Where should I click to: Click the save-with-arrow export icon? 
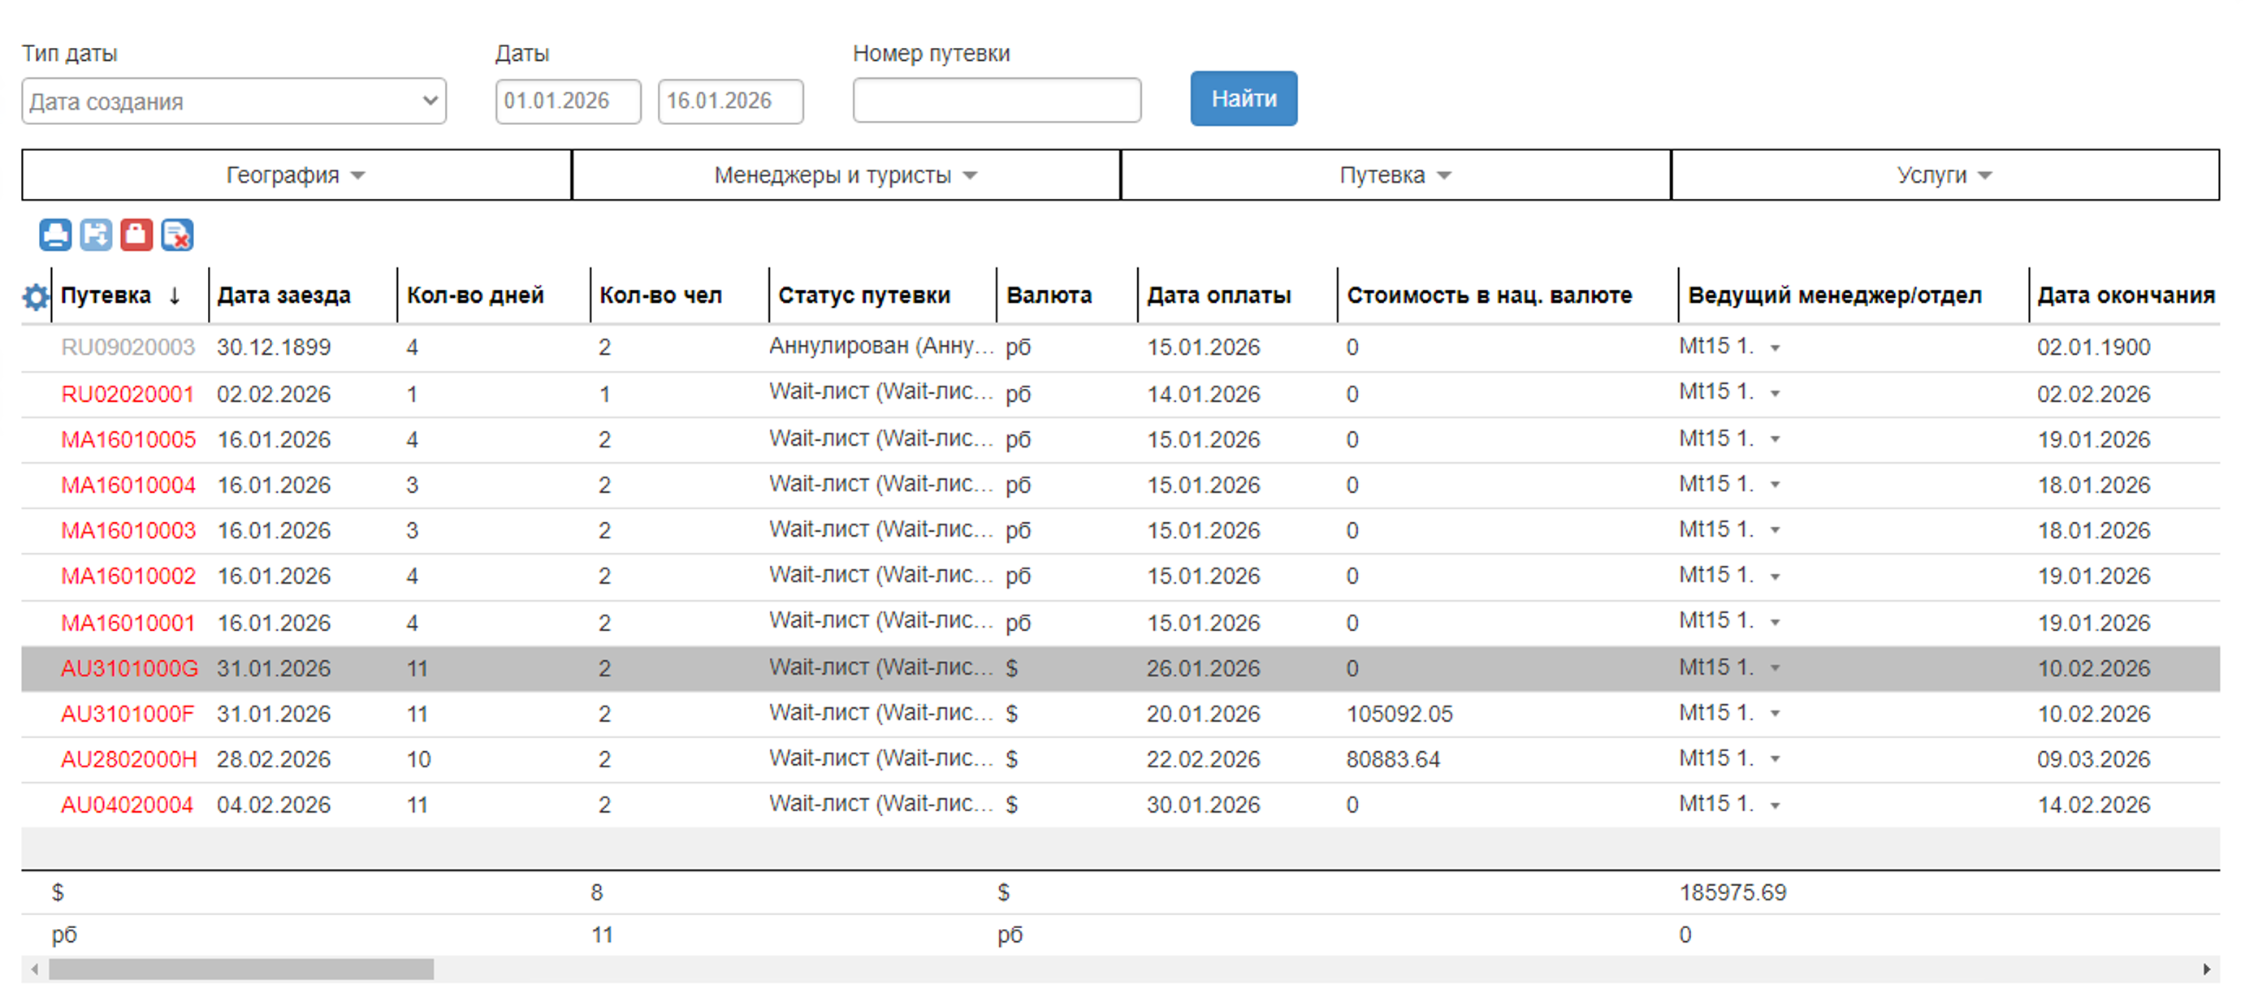tap(96, 235)
